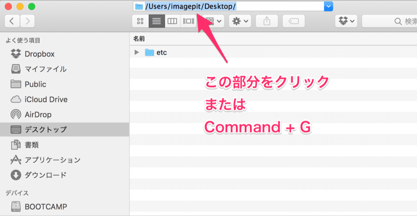The image size is (417, 216).
Task: Expand the etc folder disclosure triangle
Action: coord(137,53)
